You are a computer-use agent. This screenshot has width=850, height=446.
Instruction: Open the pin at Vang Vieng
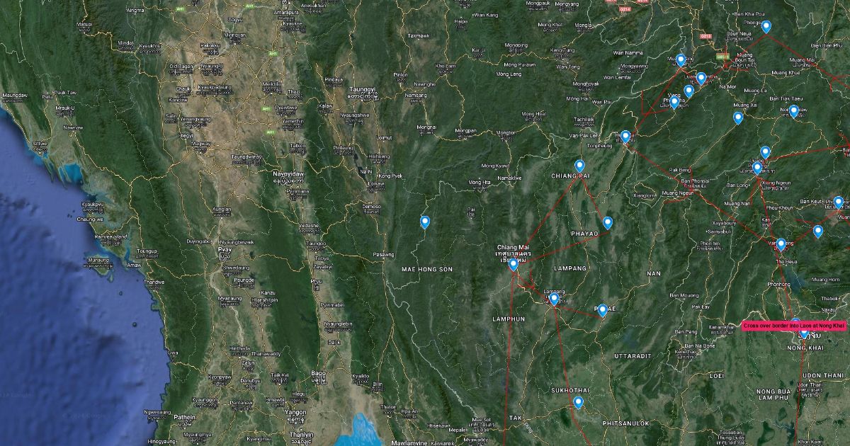781,244
